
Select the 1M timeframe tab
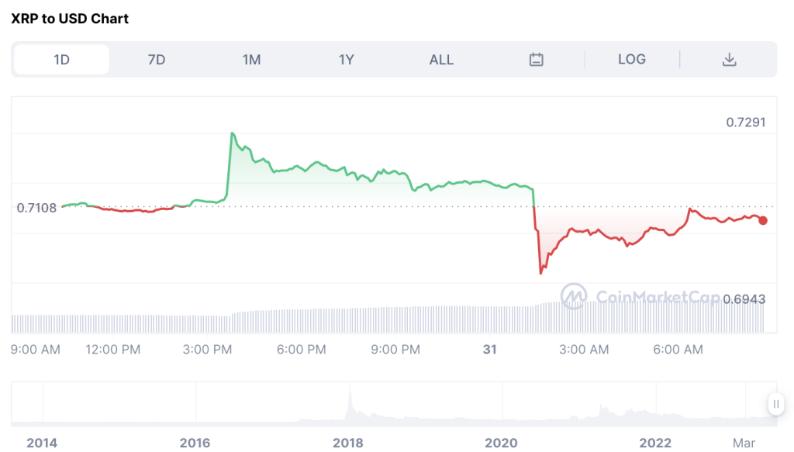[250, 59]
